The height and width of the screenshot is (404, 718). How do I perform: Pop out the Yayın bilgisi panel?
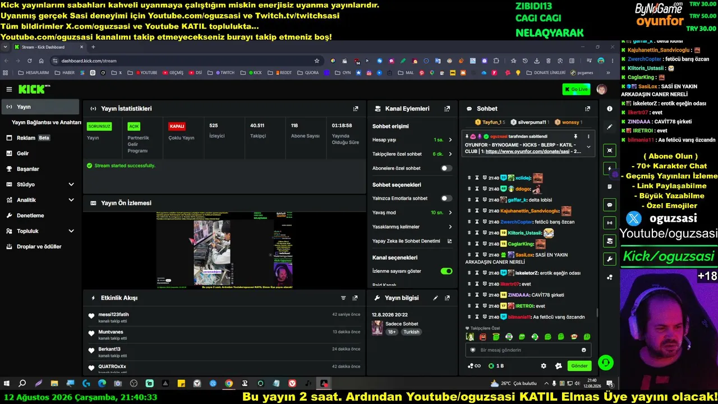coord(447,298)
